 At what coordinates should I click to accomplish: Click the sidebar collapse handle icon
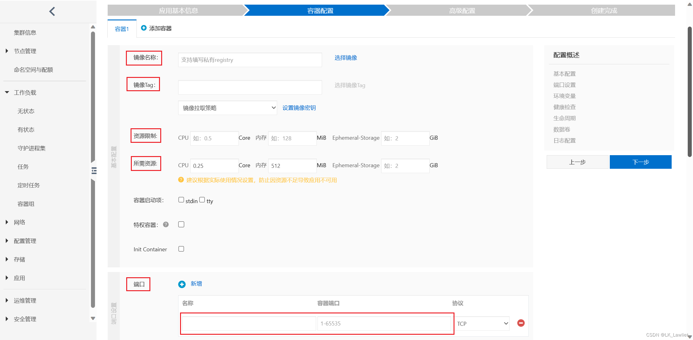click(94, 171)
